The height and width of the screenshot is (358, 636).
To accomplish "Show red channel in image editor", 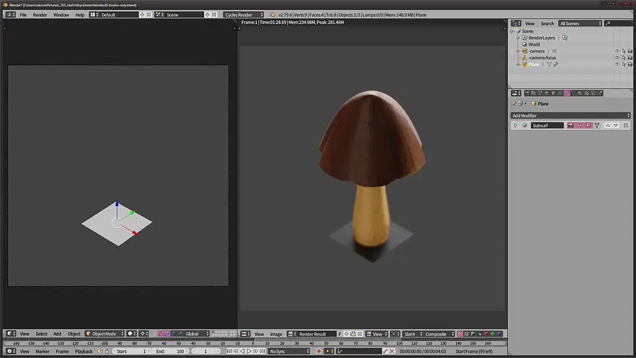I will click(x=486, y=334).
